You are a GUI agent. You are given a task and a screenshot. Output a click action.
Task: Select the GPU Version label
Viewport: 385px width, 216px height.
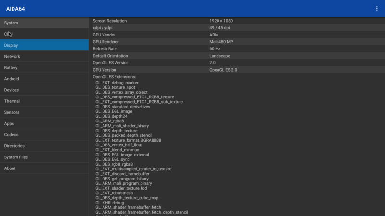(x=104, y=70)
